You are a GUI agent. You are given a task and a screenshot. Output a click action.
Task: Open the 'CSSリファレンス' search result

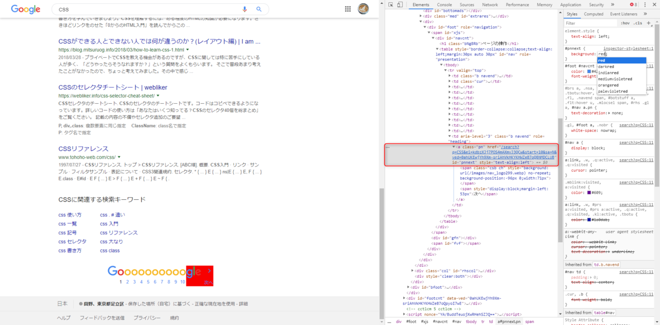(x=83, y=149)
